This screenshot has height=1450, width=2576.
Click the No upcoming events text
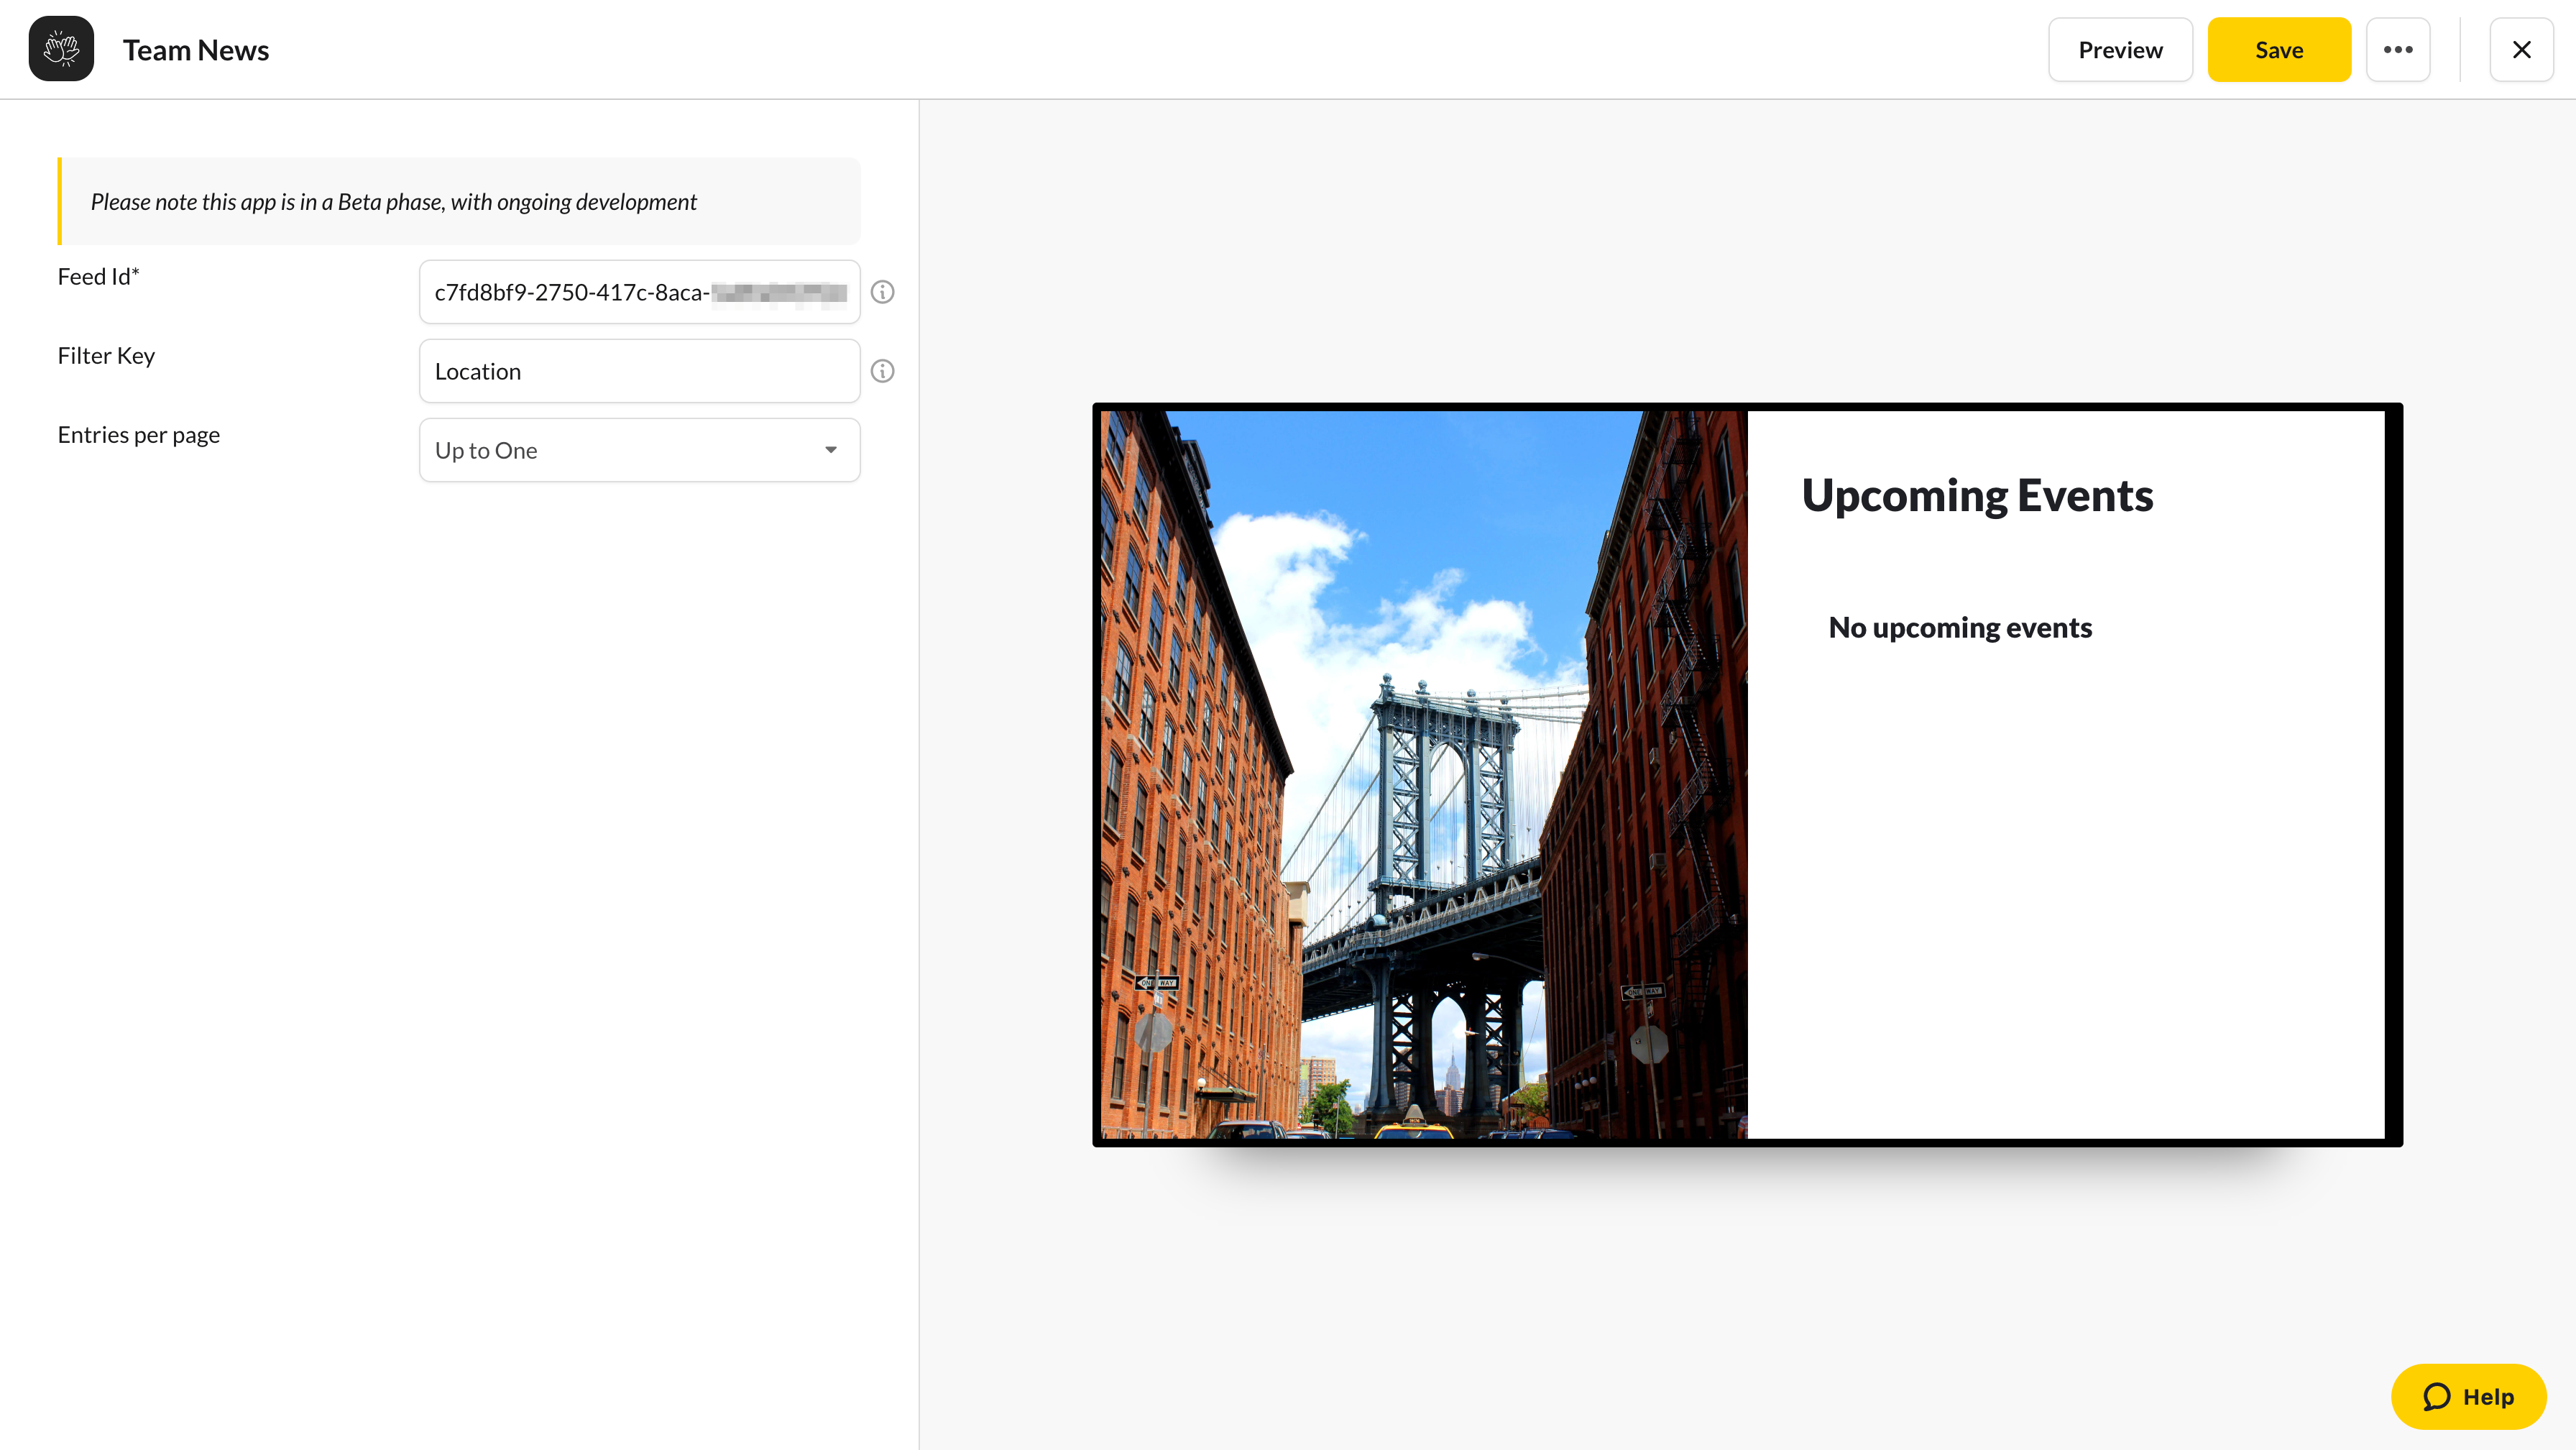tap(1960, 628)
